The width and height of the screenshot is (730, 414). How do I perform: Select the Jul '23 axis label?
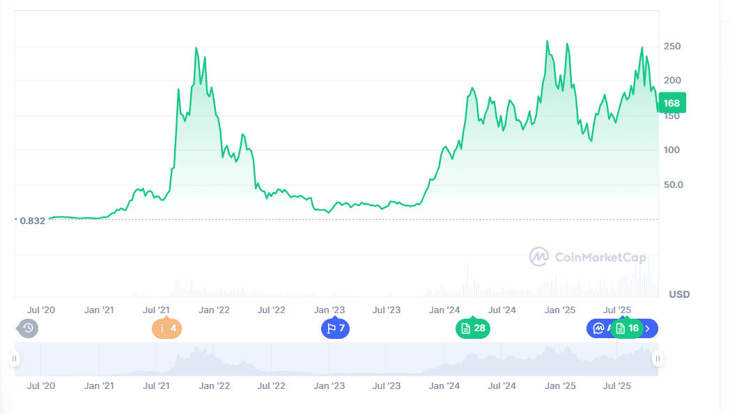(x=387, y=310)
